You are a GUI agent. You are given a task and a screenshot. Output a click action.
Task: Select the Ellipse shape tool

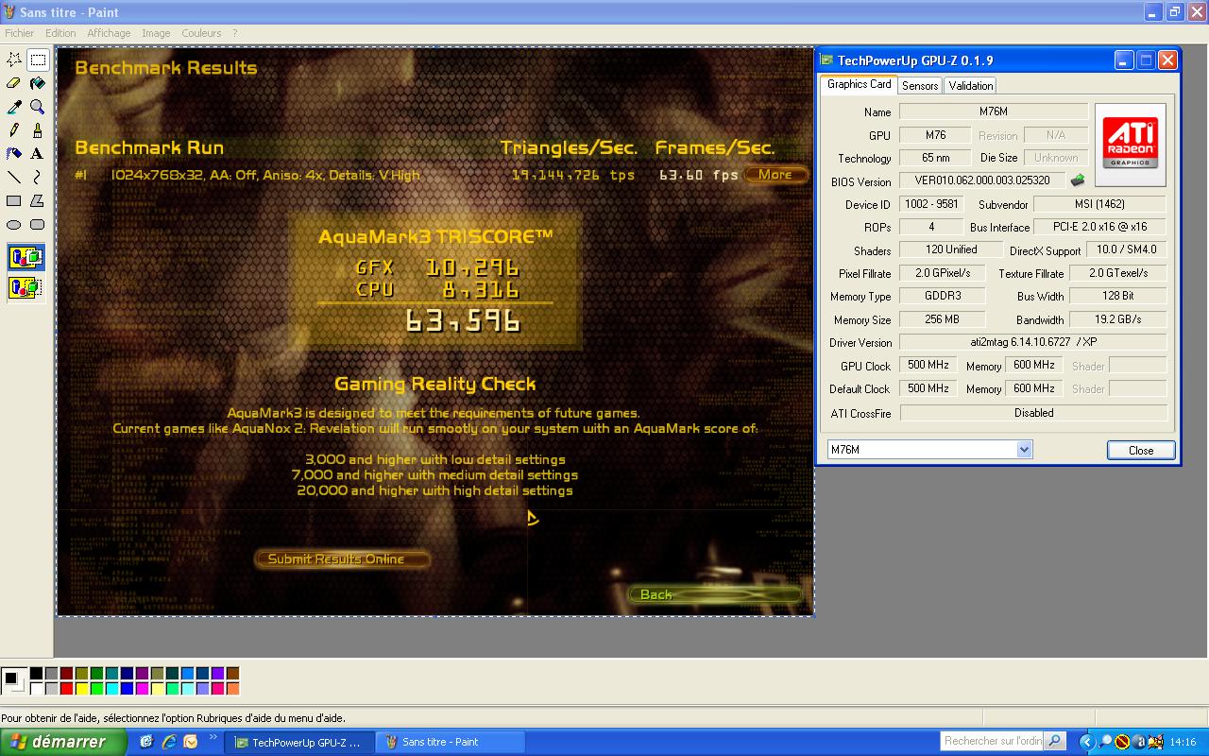pos(14,224)
